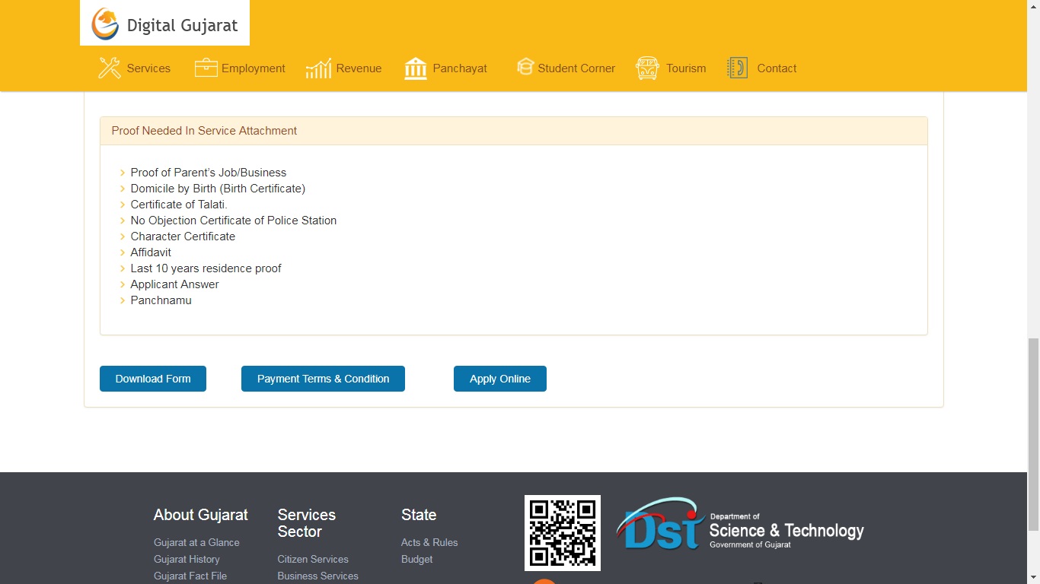Open the Contact menu item
This screenshot has width=1040, height=584.
tap(777, 68)
